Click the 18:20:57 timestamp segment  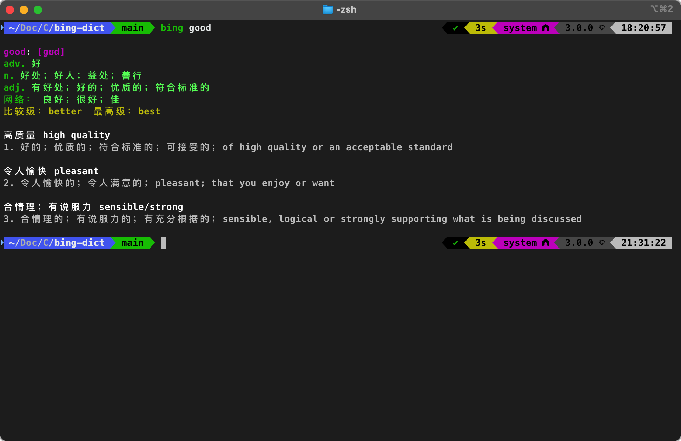643,28
